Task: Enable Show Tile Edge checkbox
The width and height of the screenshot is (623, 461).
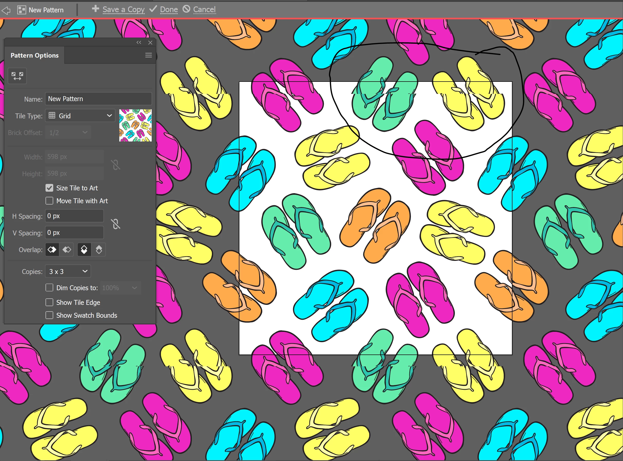Action: tap(49, 302)
